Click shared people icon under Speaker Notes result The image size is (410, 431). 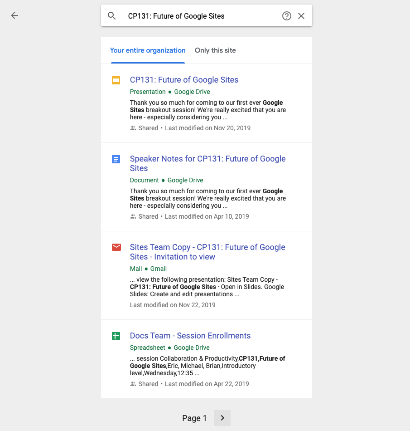[133, 216]
